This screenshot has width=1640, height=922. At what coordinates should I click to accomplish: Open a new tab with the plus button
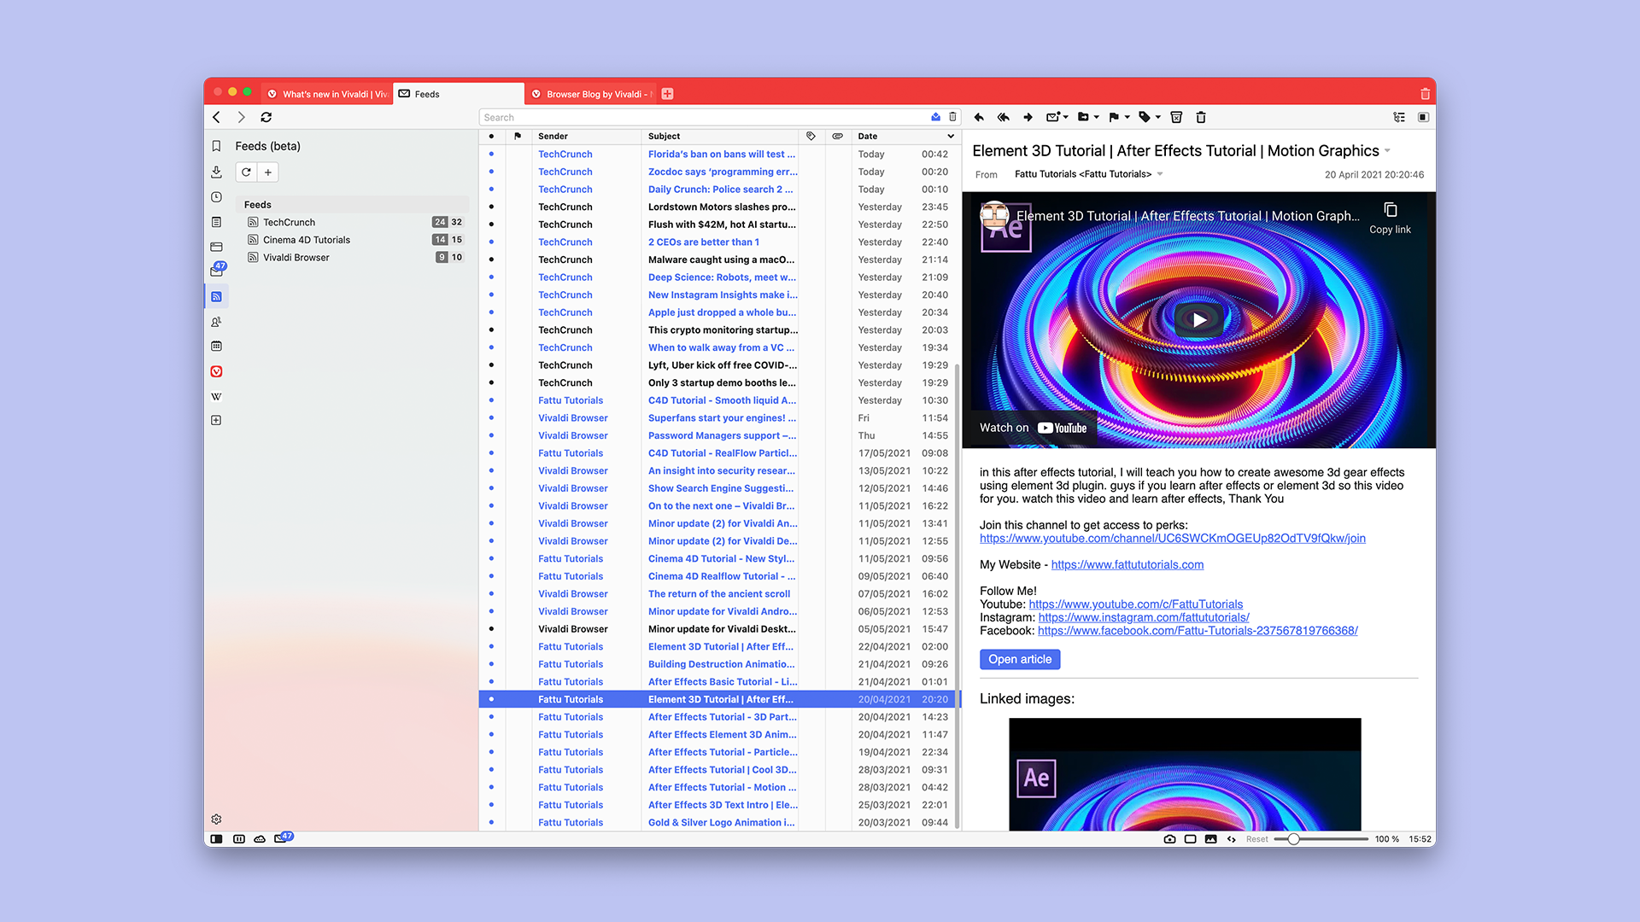click(x=668, y=94)
